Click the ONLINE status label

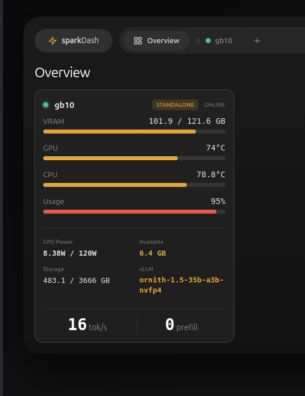[x=215, y=105]
